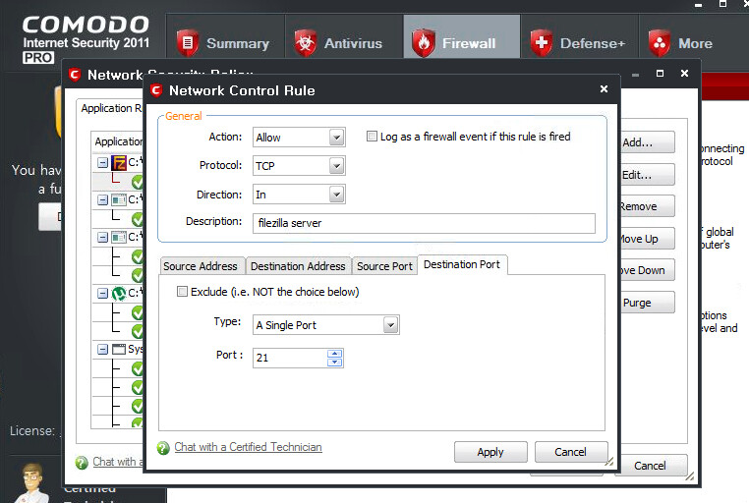Viewport: 749px width, 503px height.
Task: Click the Defense+ shield icon
Action: click(x=541, y=43)
